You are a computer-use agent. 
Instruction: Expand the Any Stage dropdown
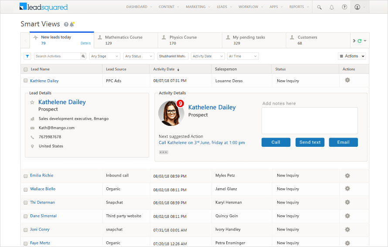(105, 56)
